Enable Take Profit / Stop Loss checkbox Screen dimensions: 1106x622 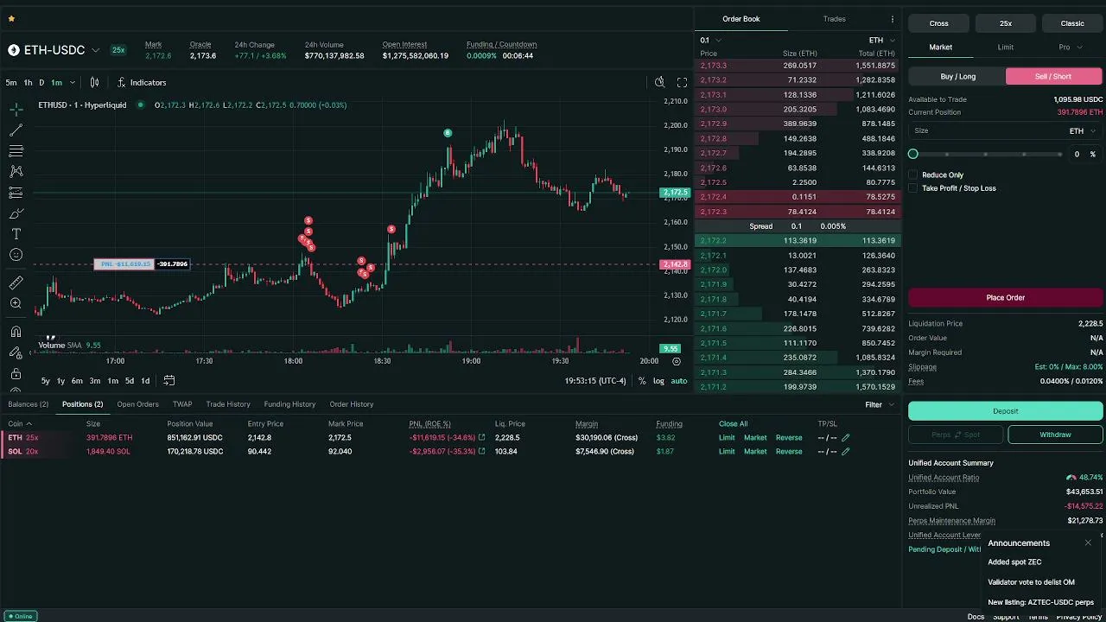pyautogui.click(x=912, y=188)
